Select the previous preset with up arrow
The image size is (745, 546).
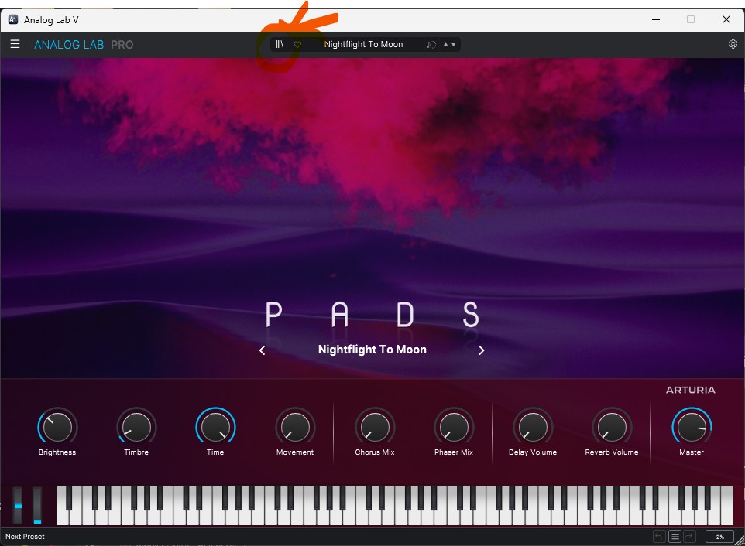tap(445, 44)
